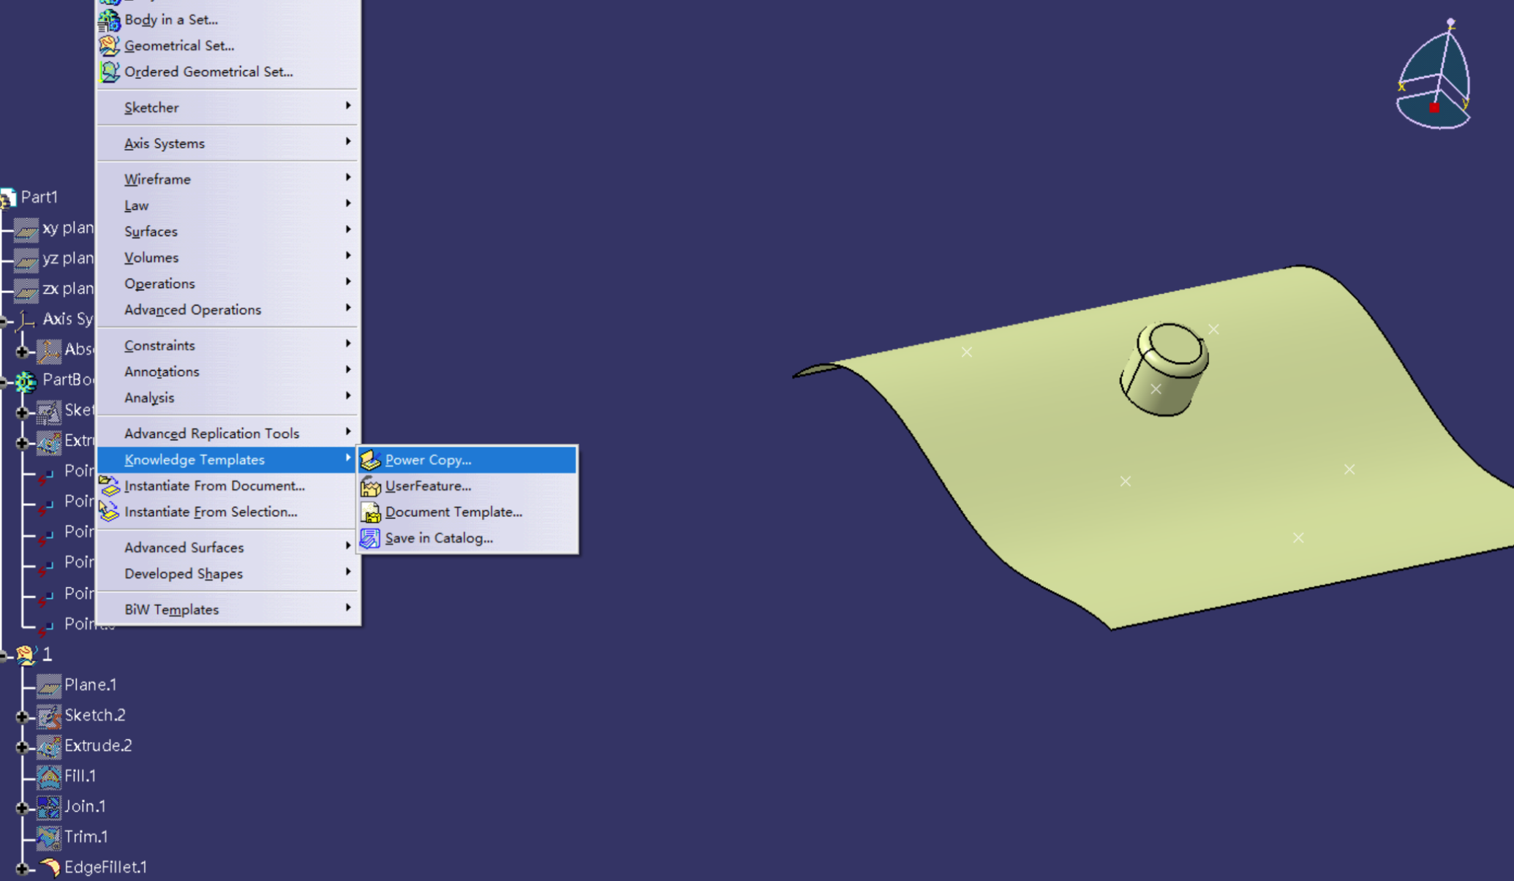
Task: Expand the Join.1 tree node
Action: point(22,807)
